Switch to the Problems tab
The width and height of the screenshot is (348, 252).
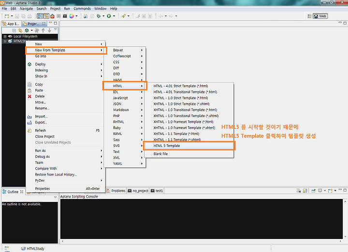(116, 191)
